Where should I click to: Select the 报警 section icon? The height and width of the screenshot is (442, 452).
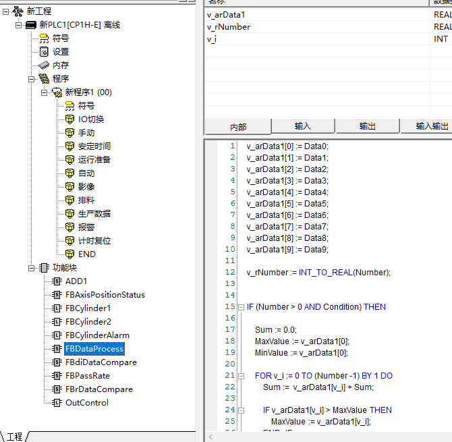pos(69,227)
